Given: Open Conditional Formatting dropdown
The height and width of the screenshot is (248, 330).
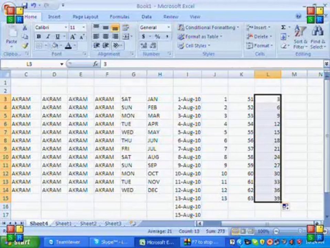Looking at the screenshot, I should point(208,28).
